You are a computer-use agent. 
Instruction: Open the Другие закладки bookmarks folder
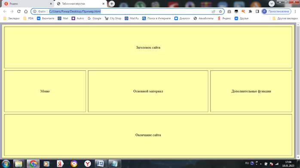(x=285, y=18)
